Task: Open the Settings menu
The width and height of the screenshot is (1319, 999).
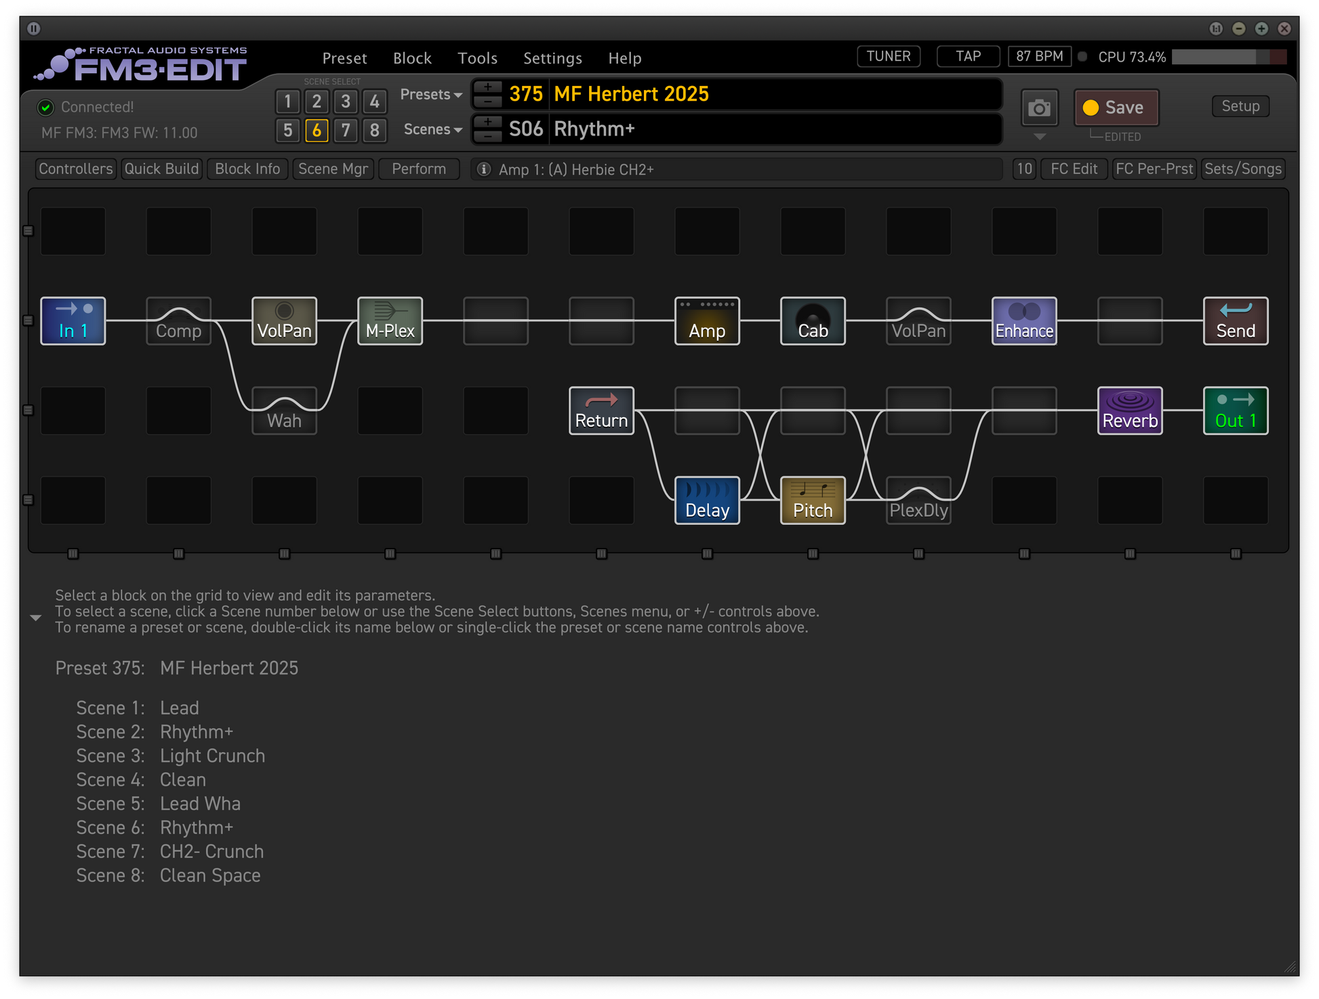Action: click(552, 58)
